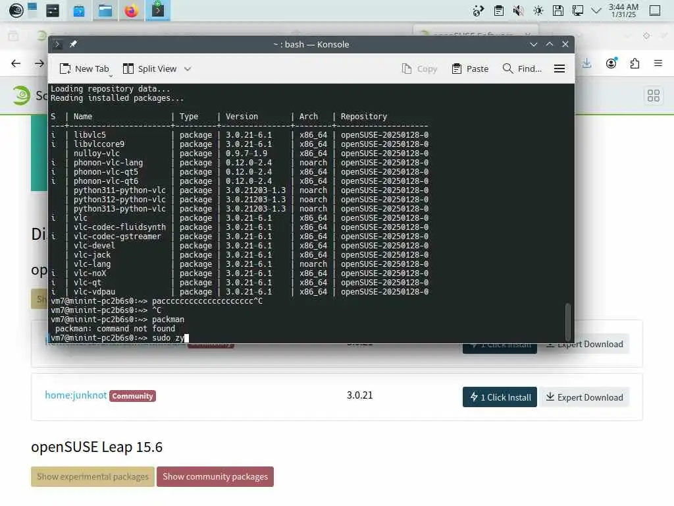This screenshot has height=506, width=674.
Task: Open the Firefox account icon
Action: [611, 64]
